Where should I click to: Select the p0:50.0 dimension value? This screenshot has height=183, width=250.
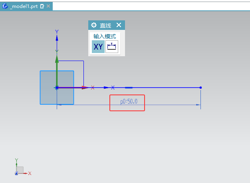pyautogui.click(x=129, y=101)
